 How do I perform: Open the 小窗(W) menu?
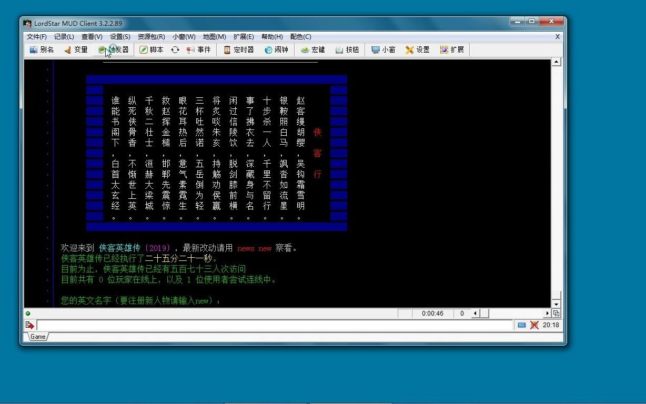point(184,37)
